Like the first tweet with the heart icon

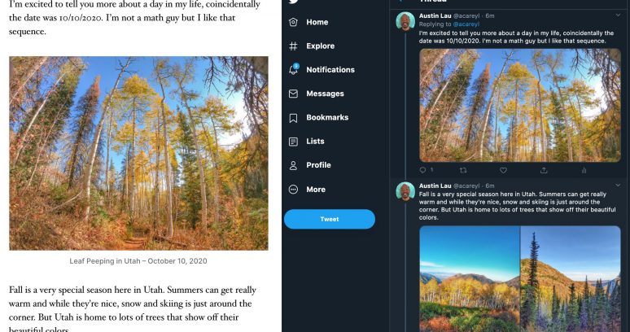(x=503, y=170)
